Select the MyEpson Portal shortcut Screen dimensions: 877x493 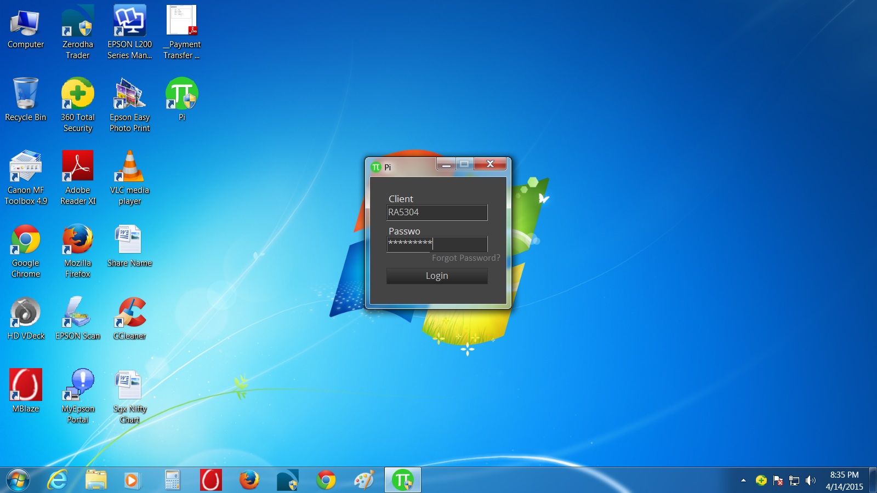pyautogui.click(x=78, y=397)
